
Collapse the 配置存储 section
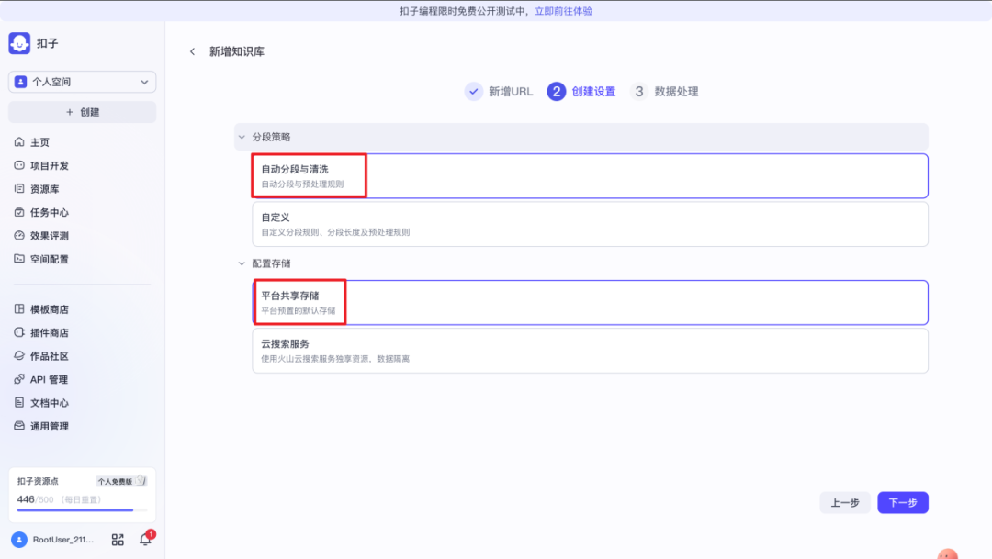242,263
